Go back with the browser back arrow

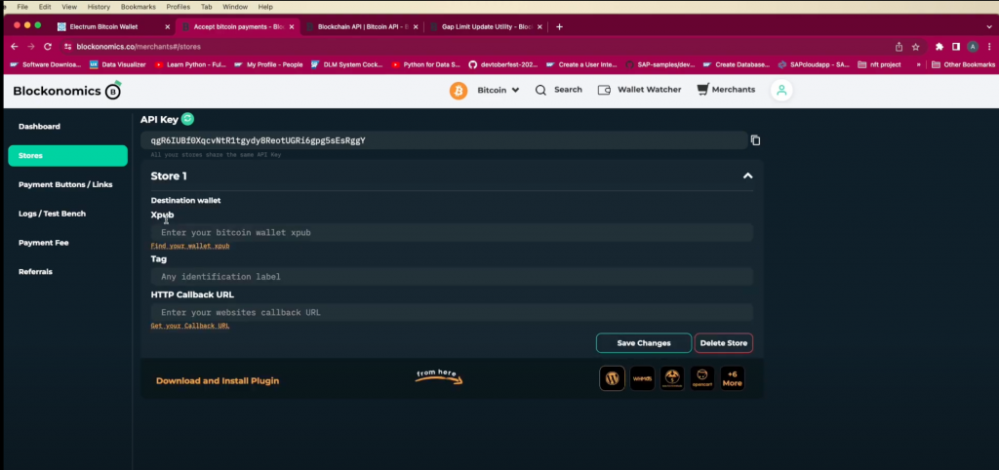pos(15,47)
